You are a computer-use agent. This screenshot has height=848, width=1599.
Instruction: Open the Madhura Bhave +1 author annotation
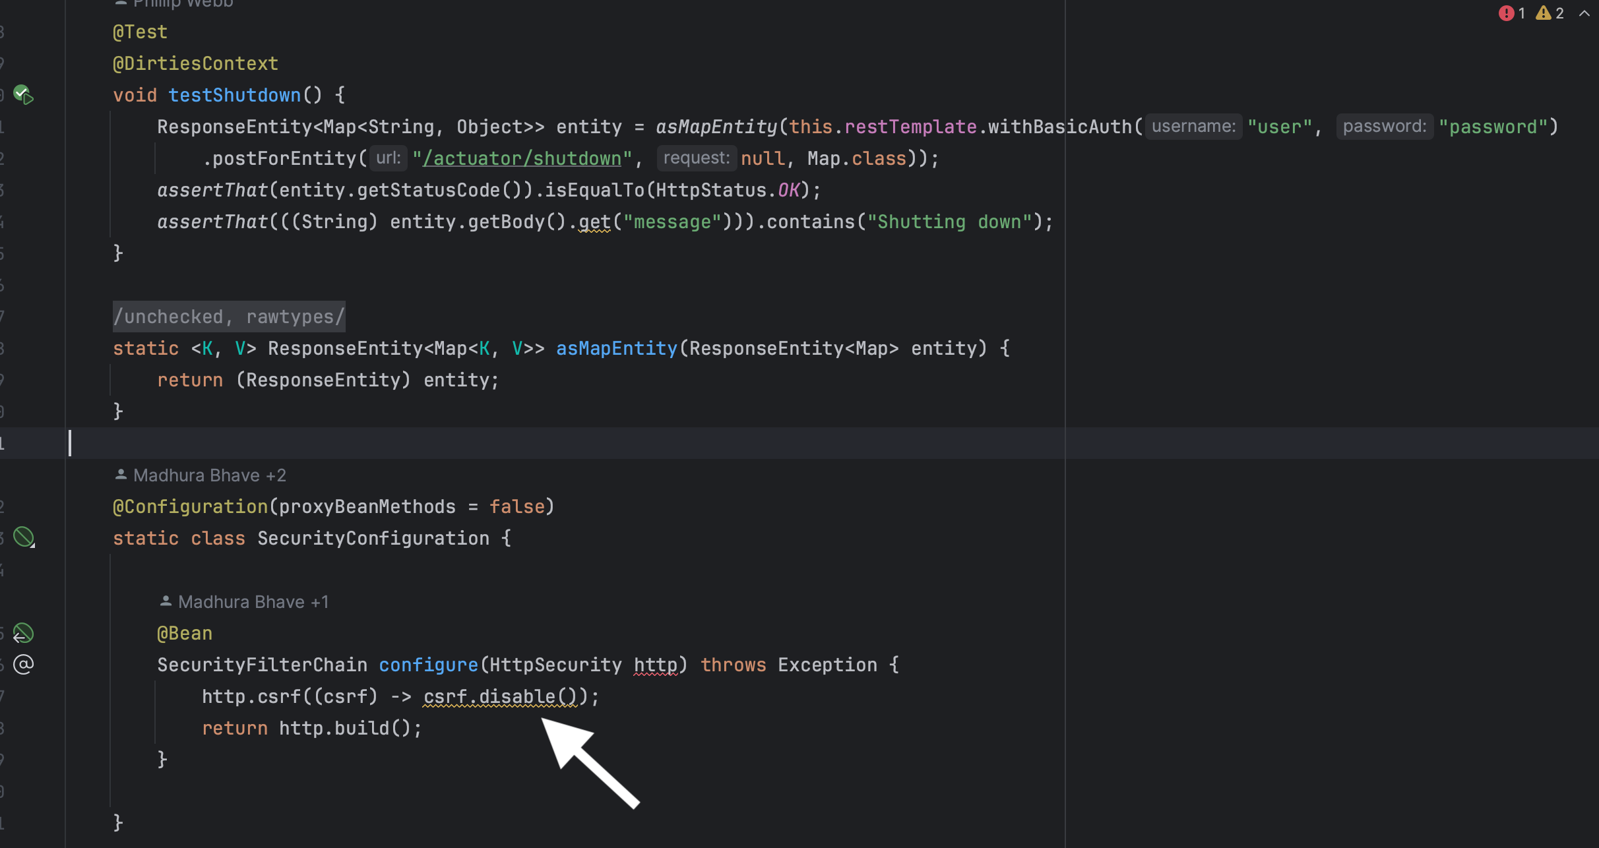coord(253,601)
